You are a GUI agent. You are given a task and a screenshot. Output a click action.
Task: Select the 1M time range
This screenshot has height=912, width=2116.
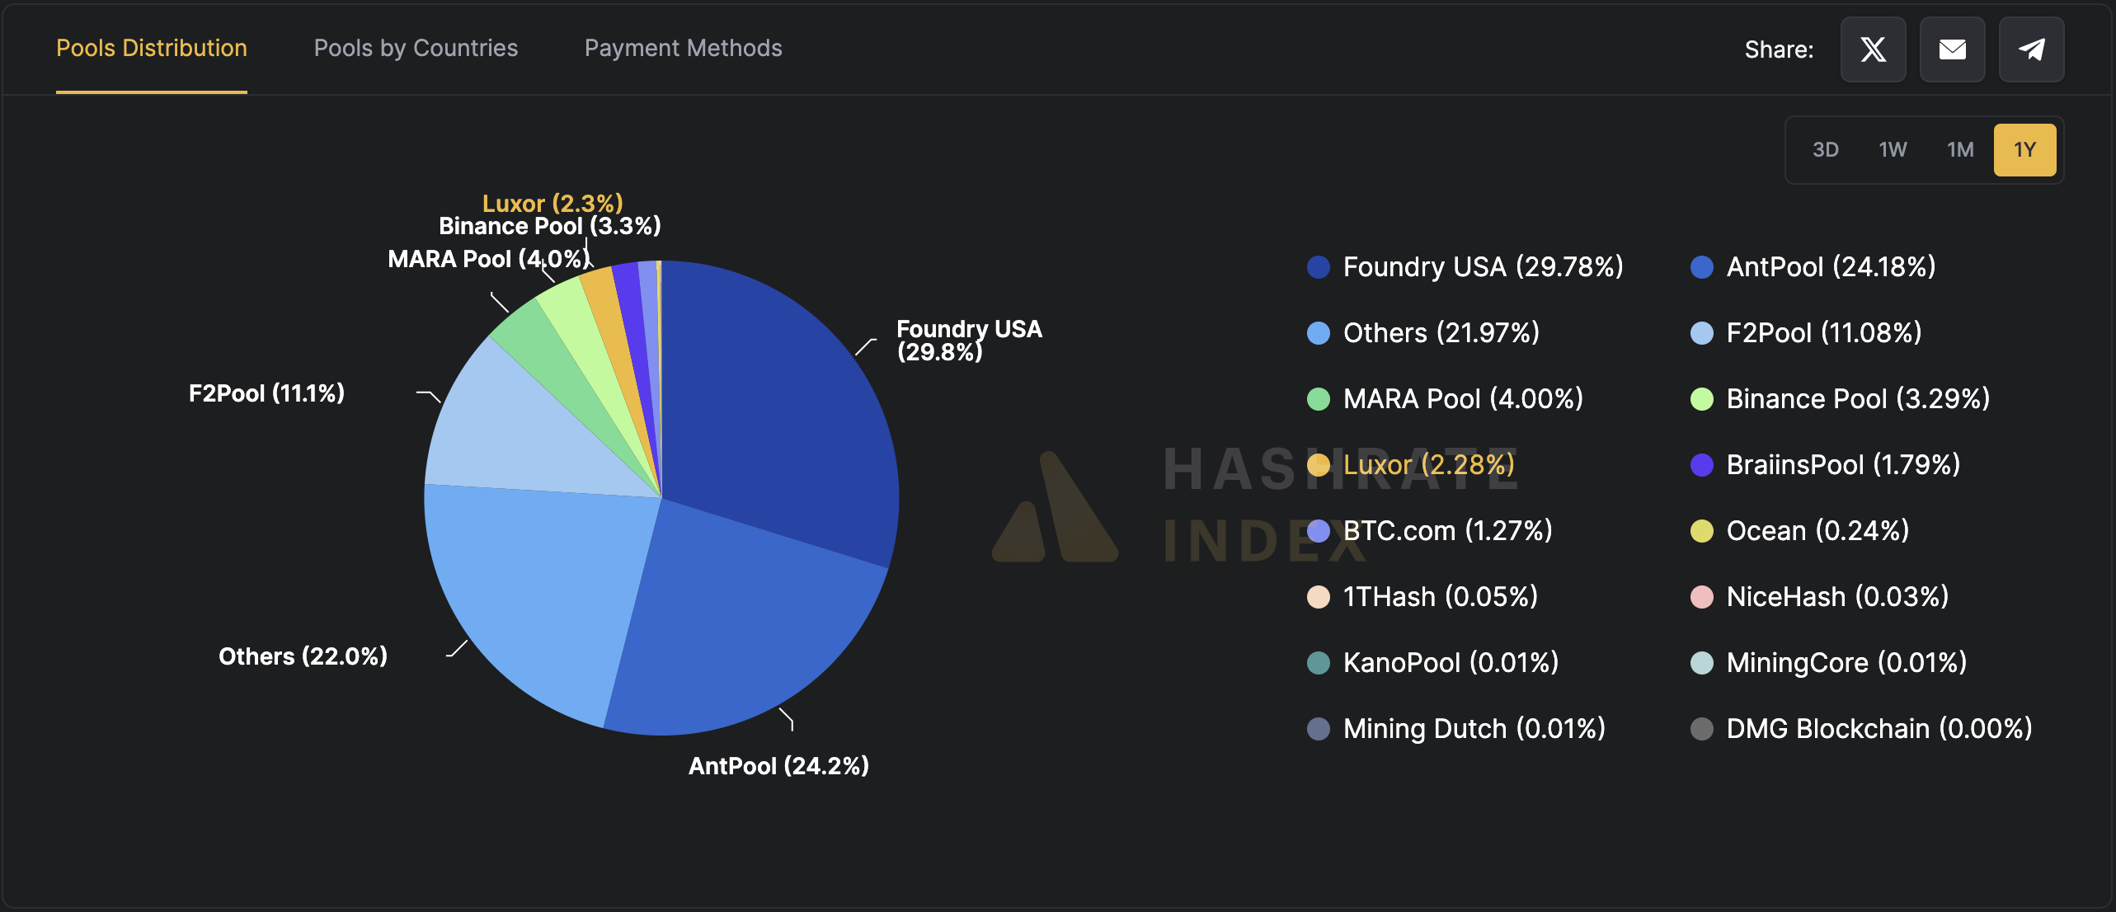(x=1960, y=149)
